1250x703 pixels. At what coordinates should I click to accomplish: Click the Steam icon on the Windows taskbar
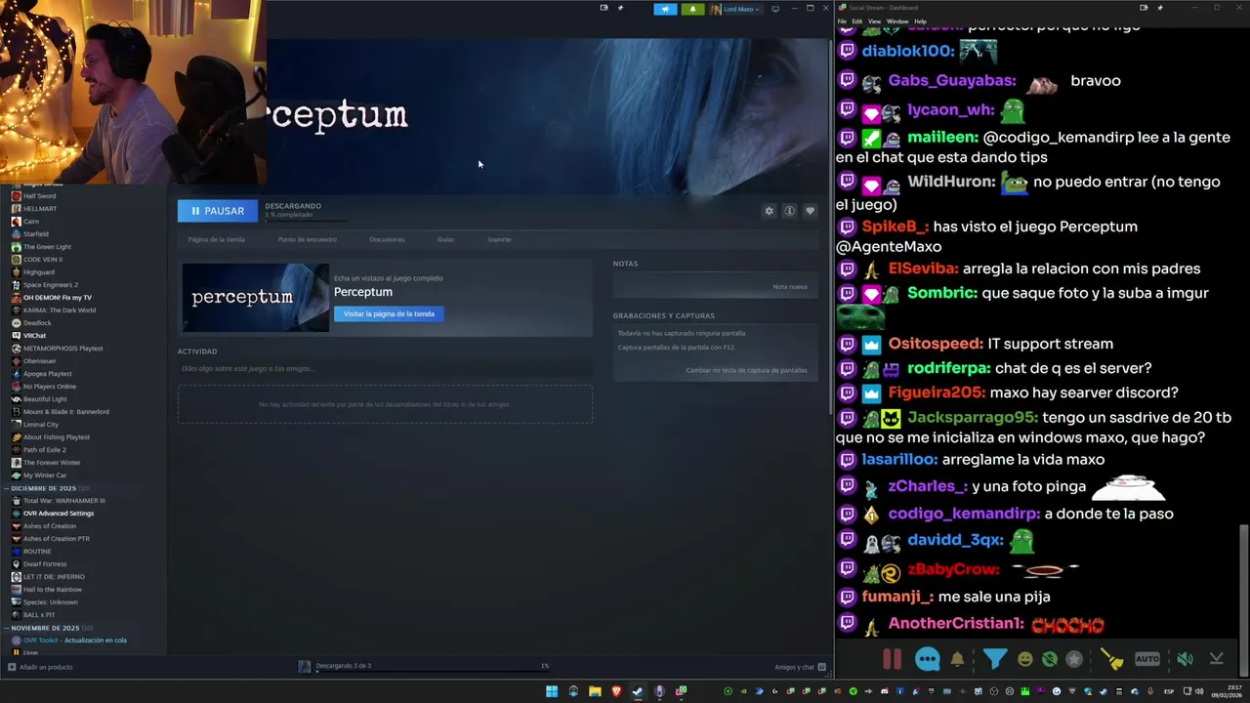(638, 691)
